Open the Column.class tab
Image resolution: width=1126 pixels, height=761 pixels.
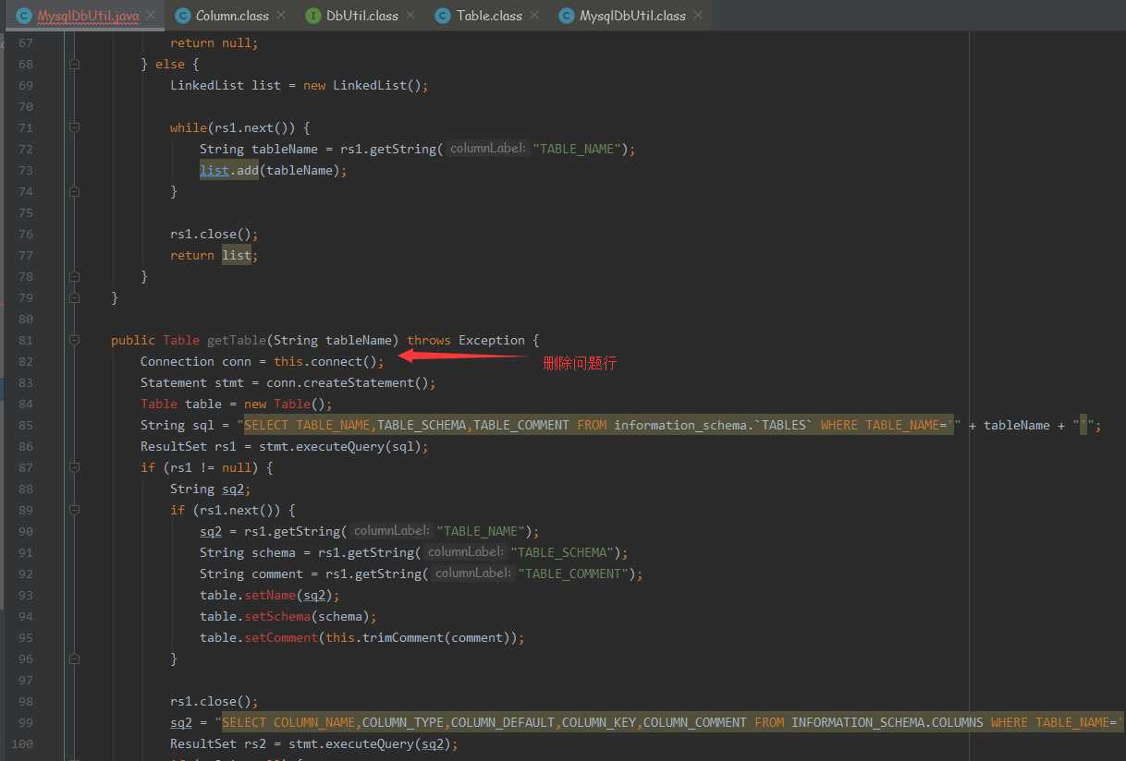(232, 15)
